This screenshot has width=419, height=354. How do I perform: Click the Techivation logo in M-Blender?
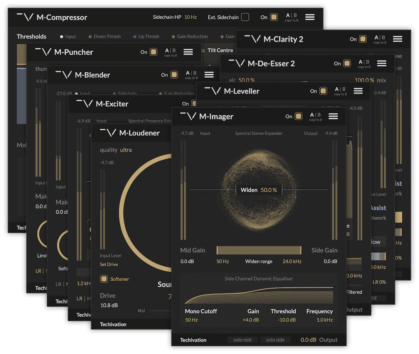pyautogui.click(x=64, y=75)
